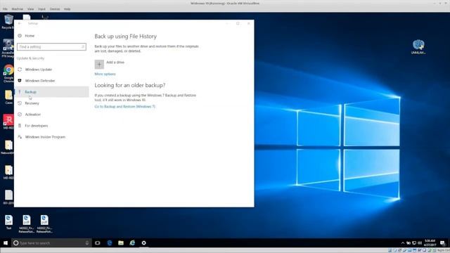Open VirtualBox Help menu

[x=67, y=9]
